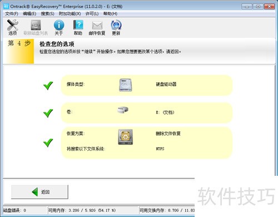Image resolution: width=278 pixels, height=217 pixels.
Task: Click the green checkmark beside 恢复方案
Action: click(x=48, y=143)
